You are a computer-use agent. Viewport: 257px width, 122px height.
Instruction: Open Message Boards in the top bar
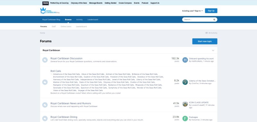[96, 3]
